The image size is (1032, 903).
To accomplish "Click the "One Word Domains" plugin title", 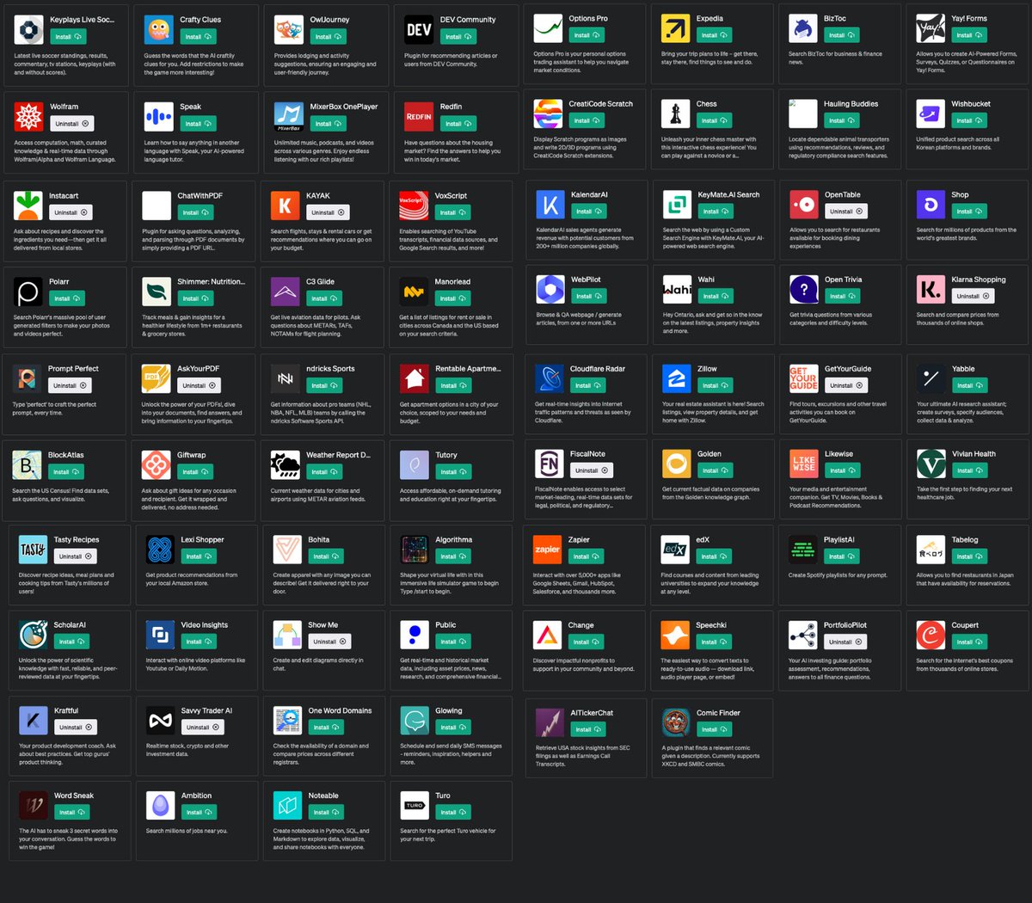I will pos(340,711).
